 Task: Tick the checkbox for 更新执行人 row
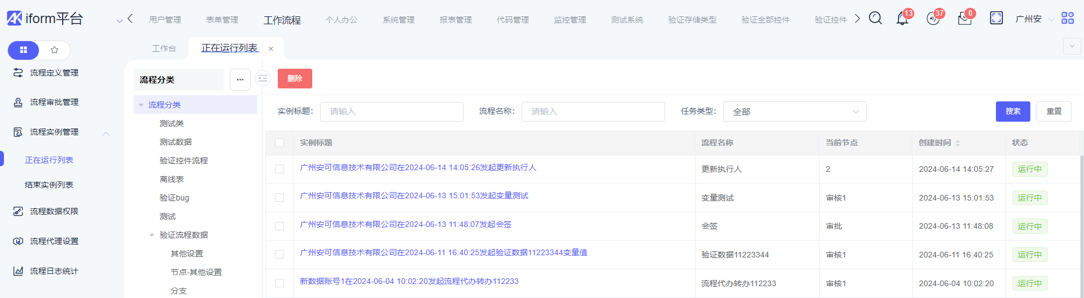[x=279, y=169]
